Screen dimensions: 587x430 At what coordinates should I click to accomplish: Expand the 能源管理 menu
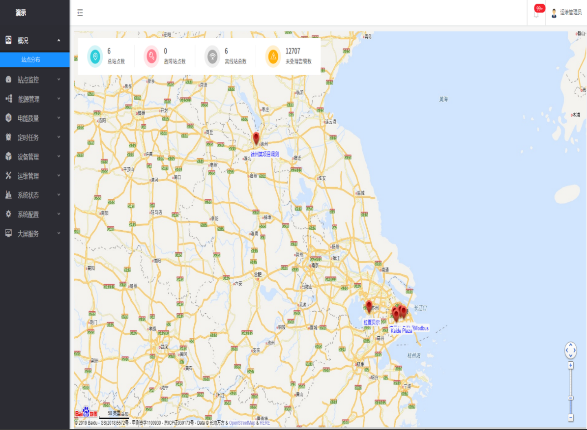[x=34, y=99]
